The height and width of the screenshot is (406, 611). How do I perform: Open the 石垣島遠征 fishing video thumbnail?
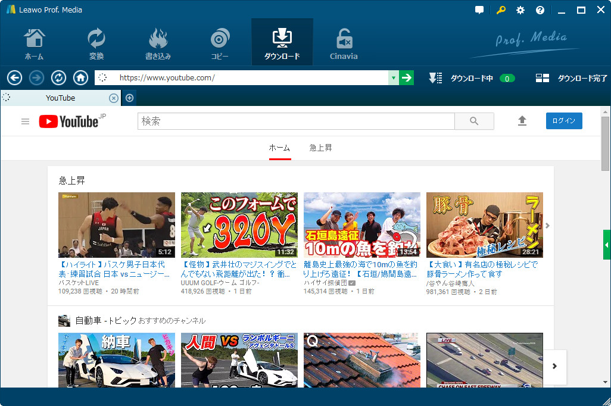pos(362,225)
